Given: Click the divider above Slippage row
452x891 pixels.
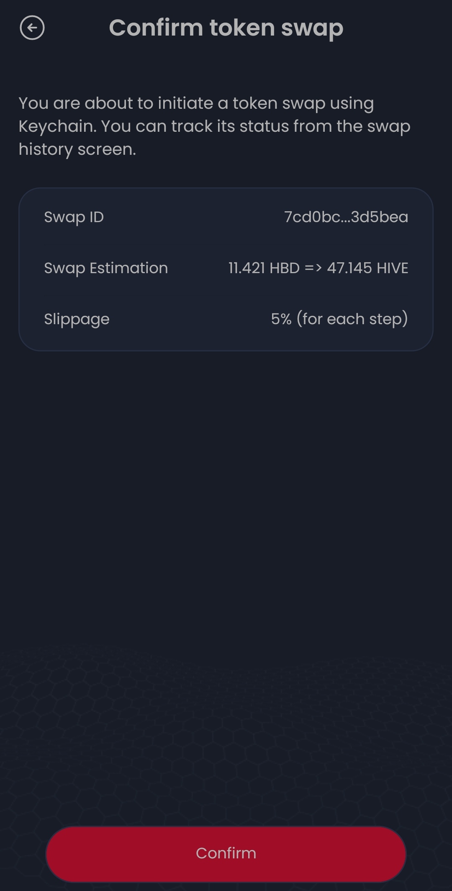Looking at the screenshot, I should click(226, 295).
